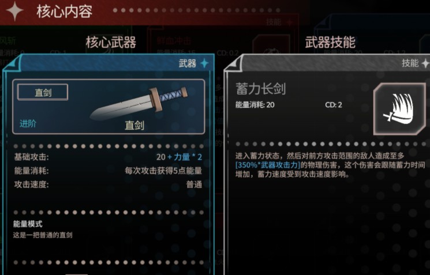Click the white star next to 技能

pos(426,63)
